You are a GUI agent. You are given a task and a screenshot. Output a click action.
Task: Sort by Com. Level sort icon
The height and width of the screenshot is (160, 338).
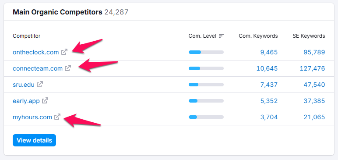(x=222, y=36)
